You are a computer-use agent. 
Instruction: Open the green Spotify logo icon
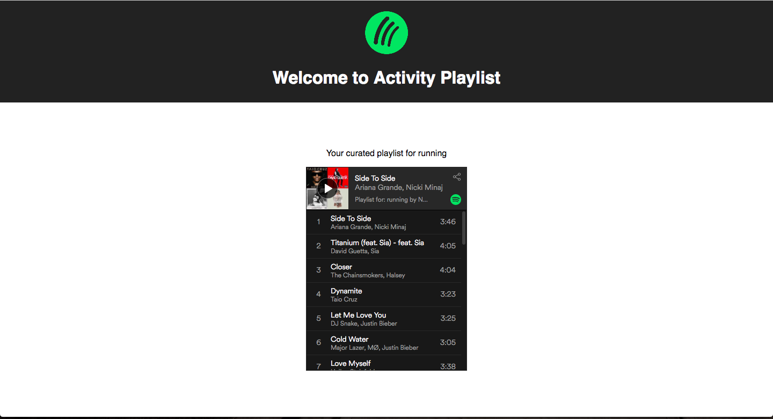pos(456,200)
